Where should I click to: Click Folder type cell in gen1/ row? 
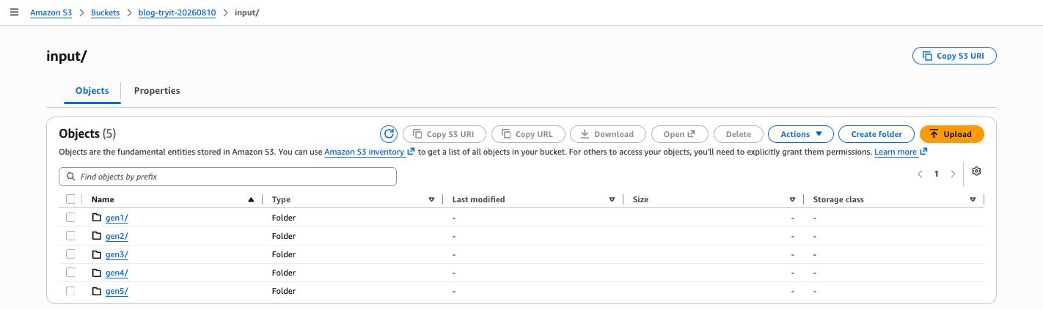point(283,218)
